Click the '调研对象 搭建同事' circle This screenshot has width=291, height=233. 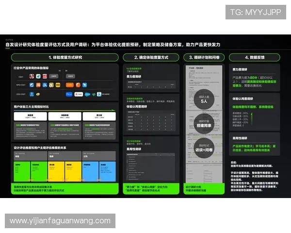pyautogui.click(x=204, y=124)
